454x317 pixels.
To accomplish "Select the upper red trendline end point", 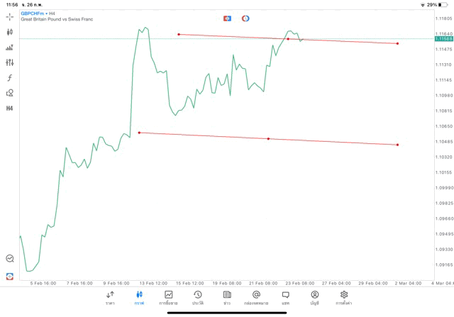I will tap(397, 43).
